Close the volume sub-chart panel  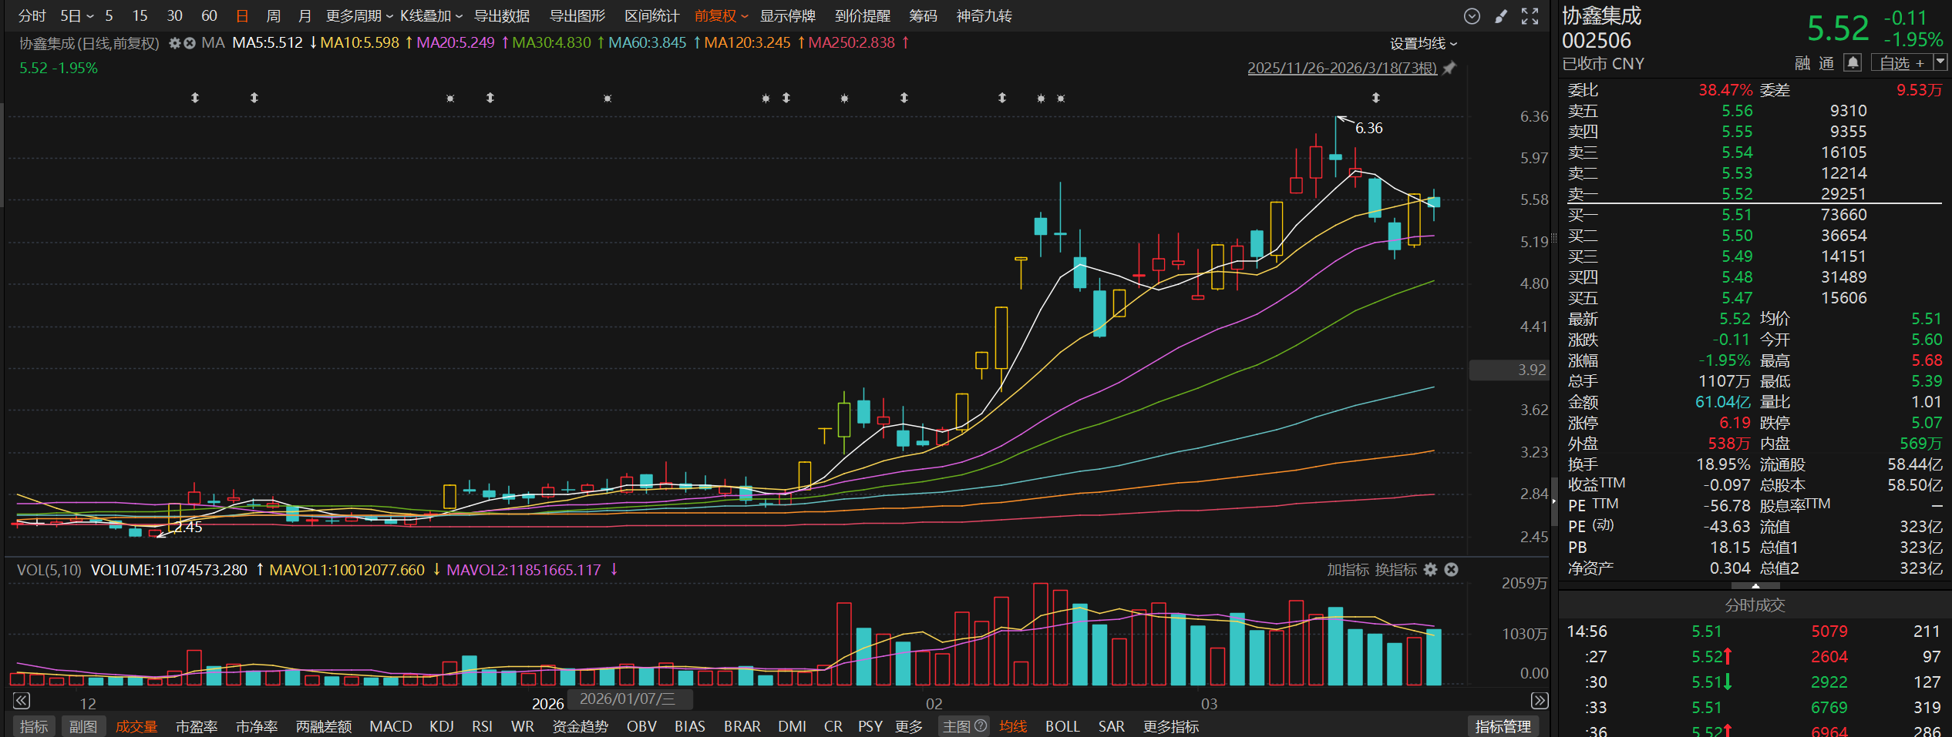(1451, 570)
